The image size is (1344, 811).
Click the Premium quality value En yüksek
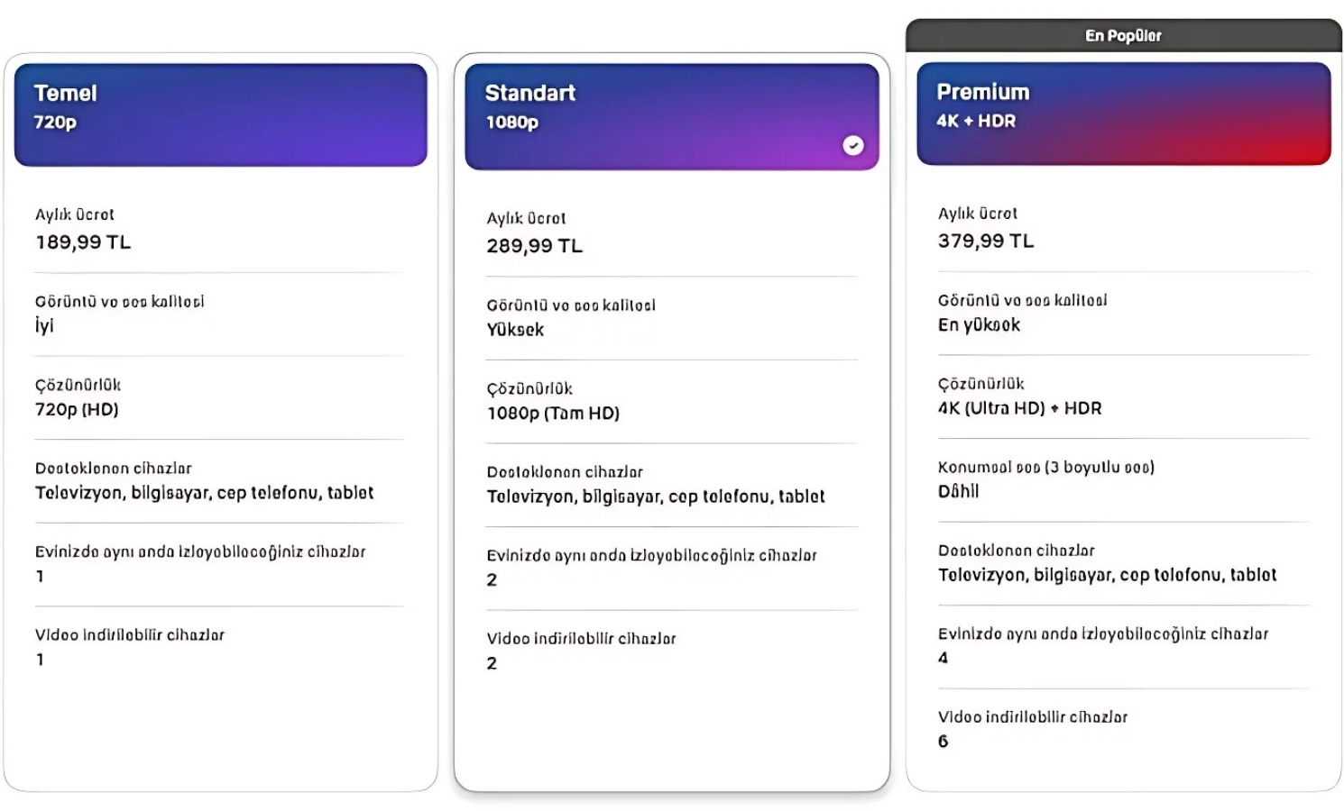979,324
